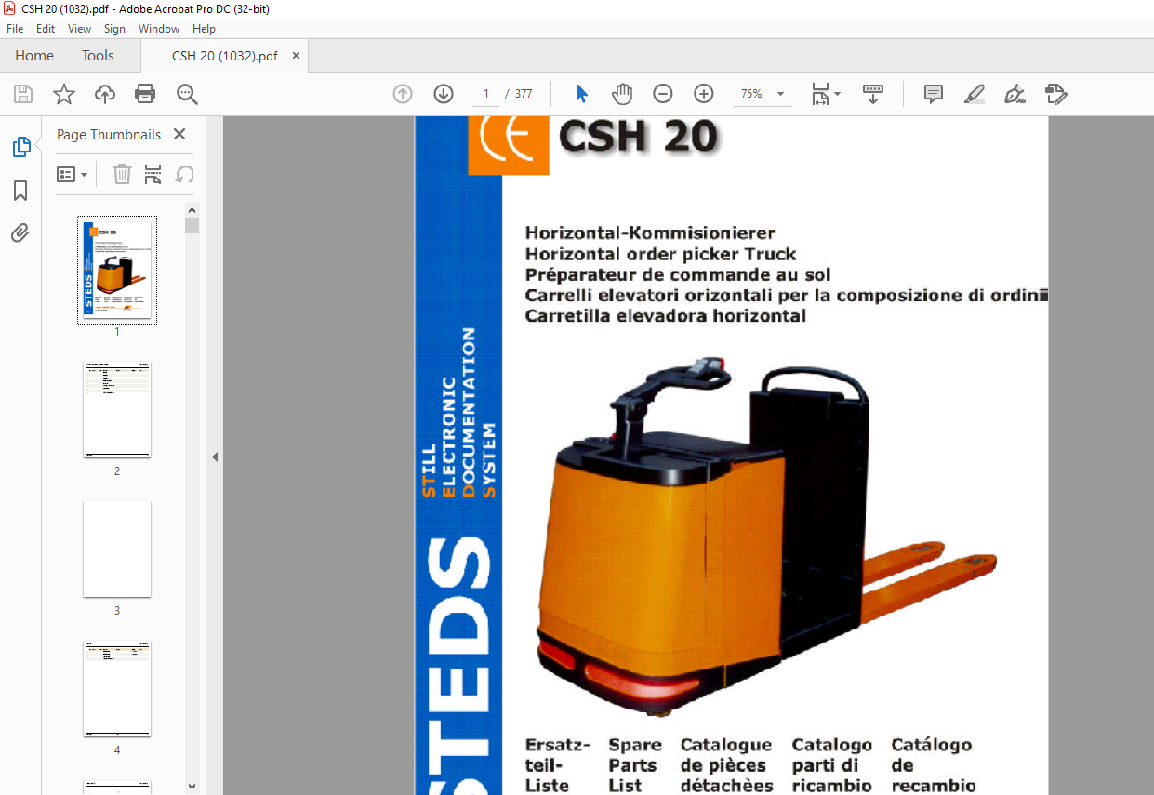1154x795 pixels.
Task: Print the document via printer icon
Action: coord(145,94)
